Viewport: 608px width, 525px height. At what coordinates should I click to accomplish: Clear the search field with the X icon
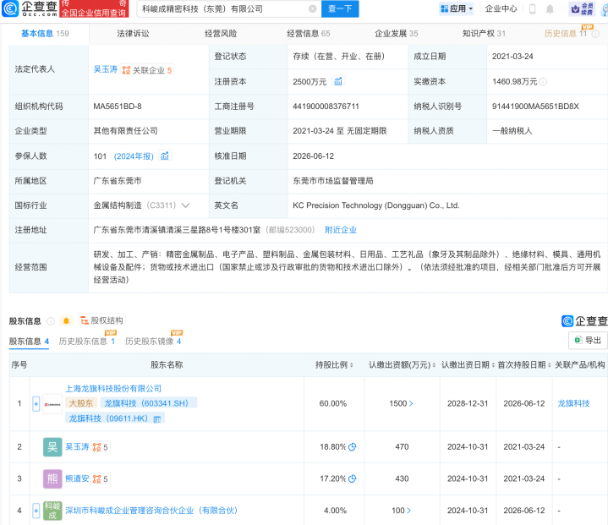313,9
